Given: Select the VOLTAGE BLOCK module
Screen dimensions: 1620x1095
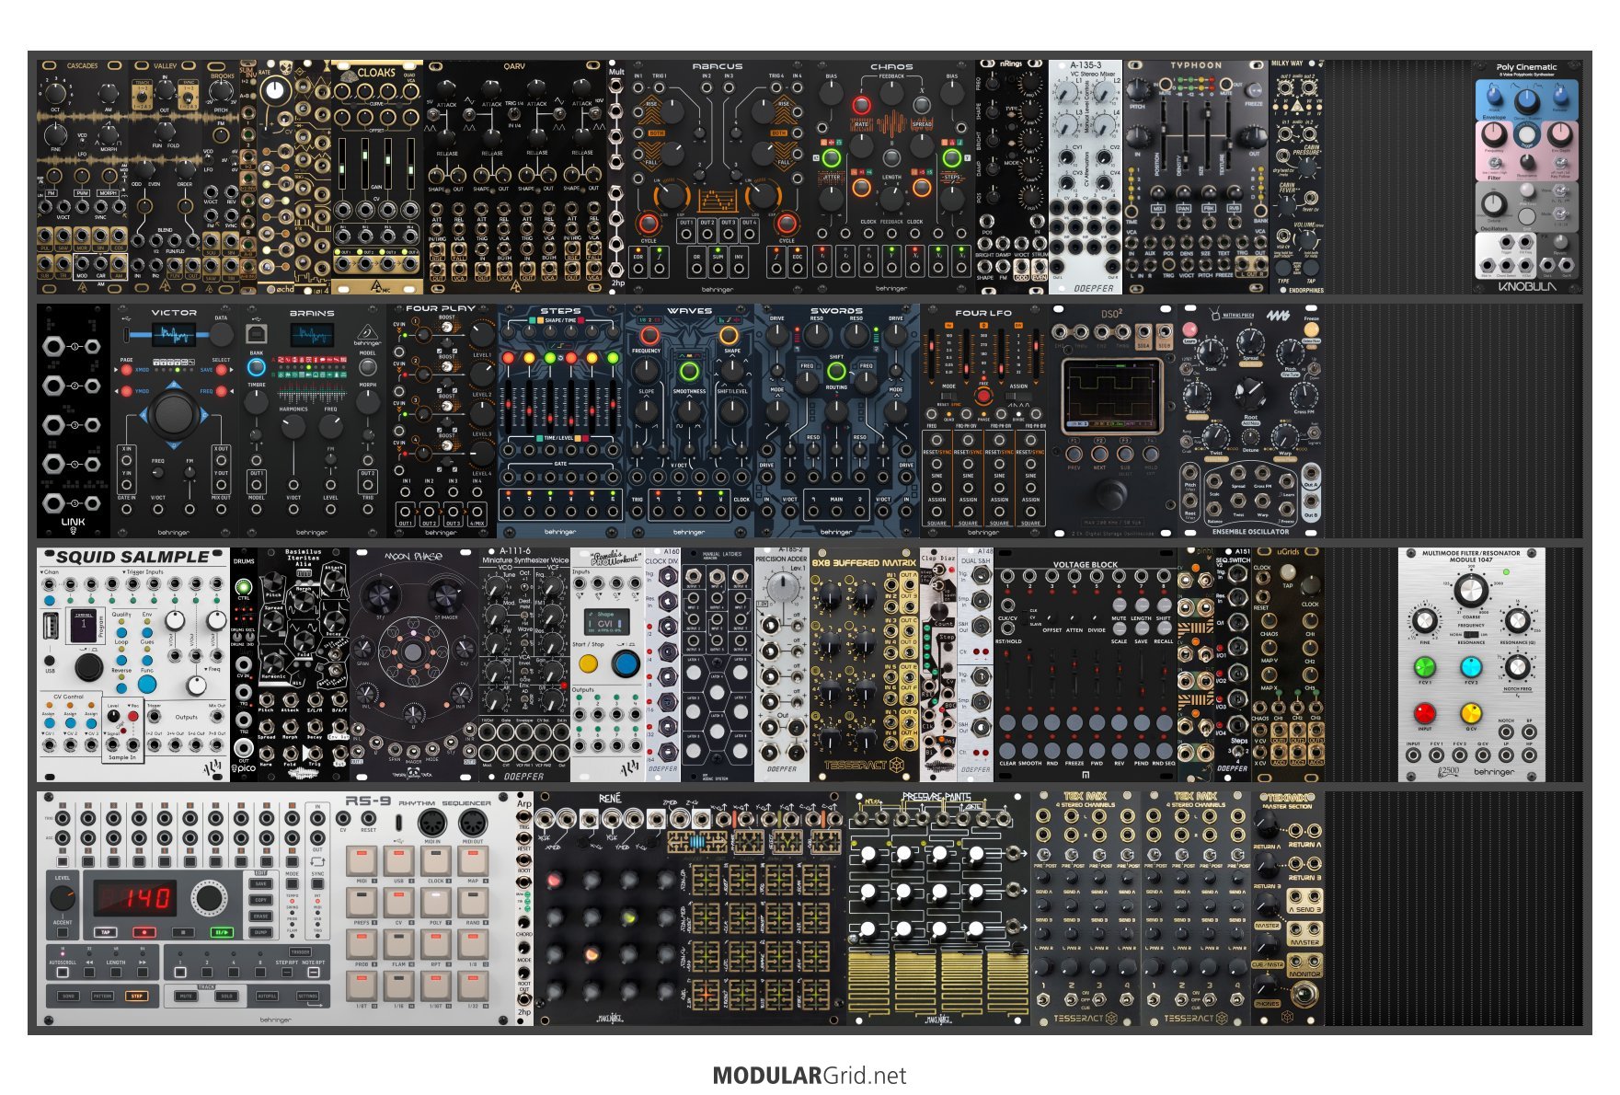Looking at the screenshot, I should [1086, 664].
